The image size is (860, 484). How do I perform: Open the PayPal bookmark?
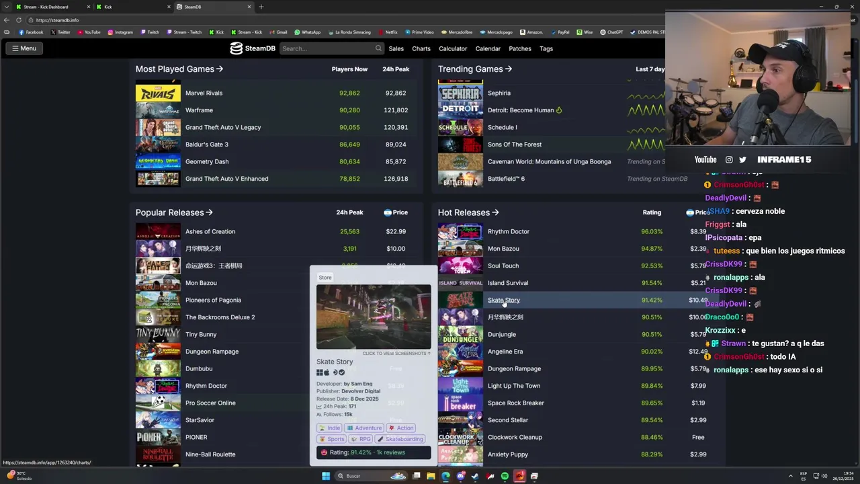tap(560, 32)
